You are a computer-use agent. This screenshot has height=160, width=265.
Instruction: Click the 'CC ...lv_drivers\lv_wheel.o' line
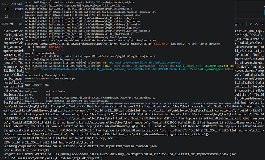[x=82, y=25]
